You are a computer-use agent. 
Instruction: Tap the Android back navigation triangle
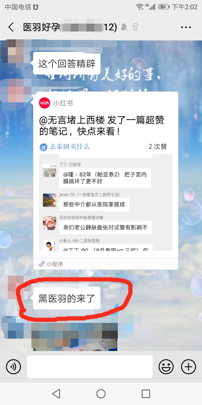[x=56, y=394]
